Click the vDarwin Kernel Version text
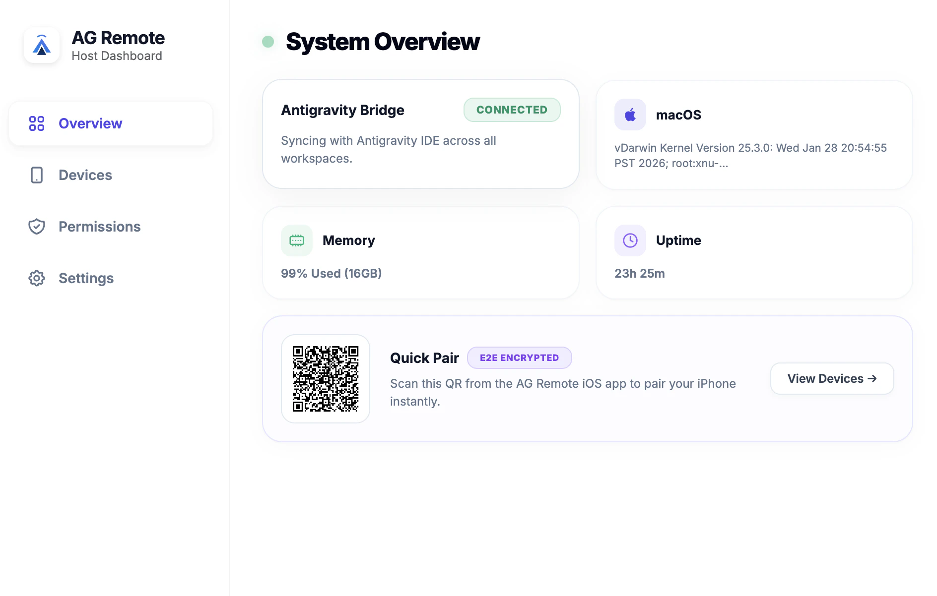This screenshot has height=596, width=937. coord(750,156)
